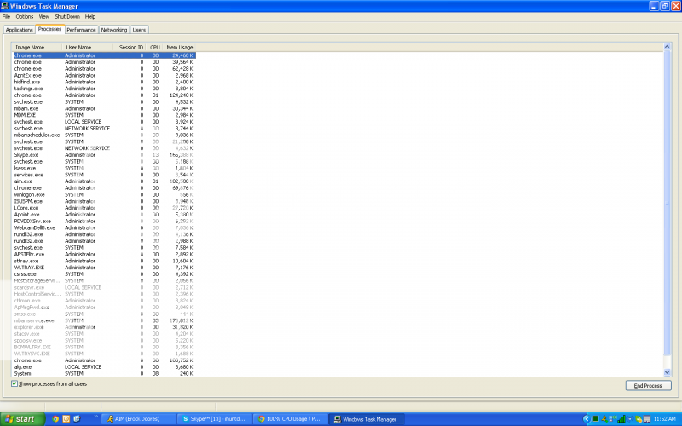
Task: Select the sttray.exe process row
Action: click(104, 261)
